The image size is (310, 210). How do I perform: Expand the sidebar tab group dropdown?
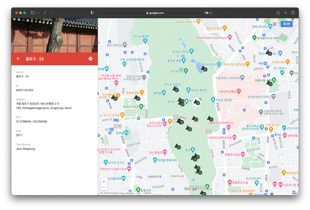pos(38,13)
